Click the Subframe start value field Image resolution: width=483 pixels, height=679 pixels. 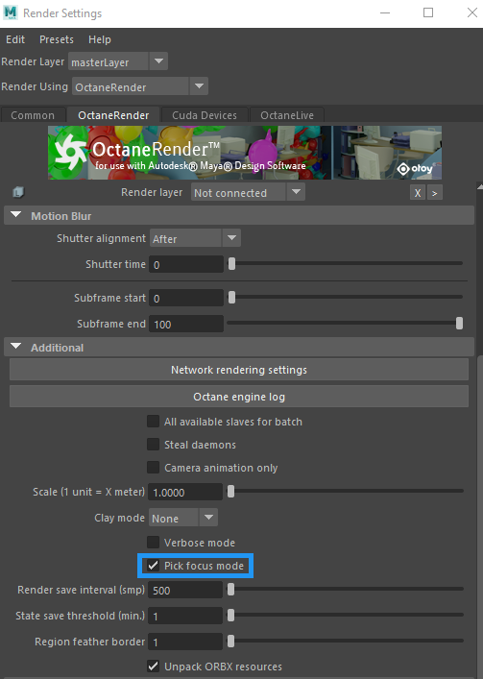click(x=186, y=298)
